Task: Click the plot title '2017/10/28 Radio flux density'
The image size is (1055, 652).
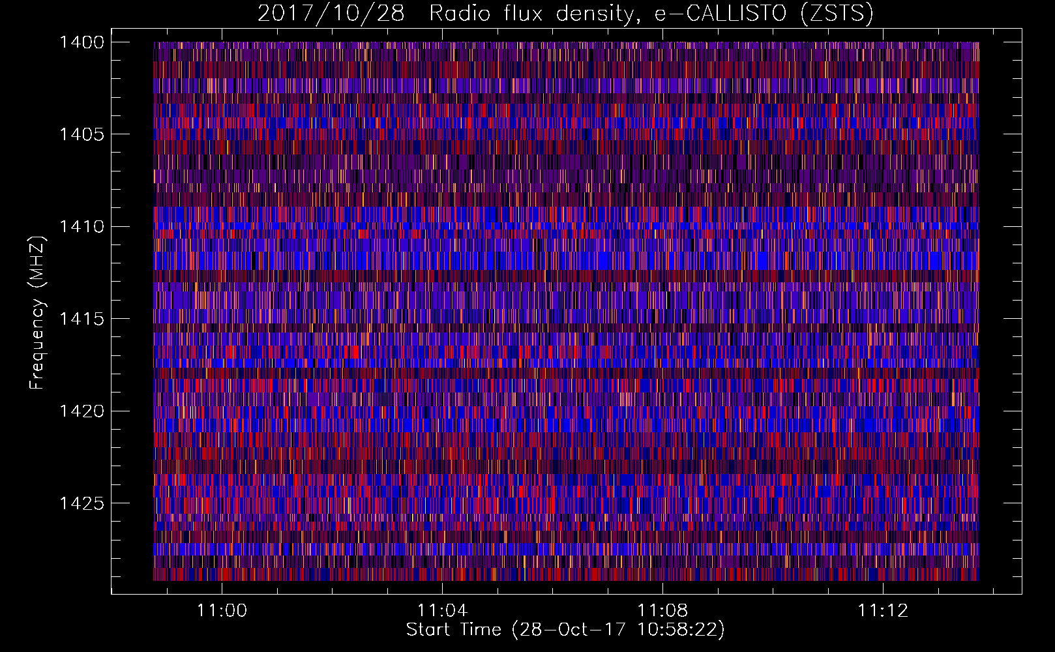Action: pyautogui.click(x=565, y=13)
